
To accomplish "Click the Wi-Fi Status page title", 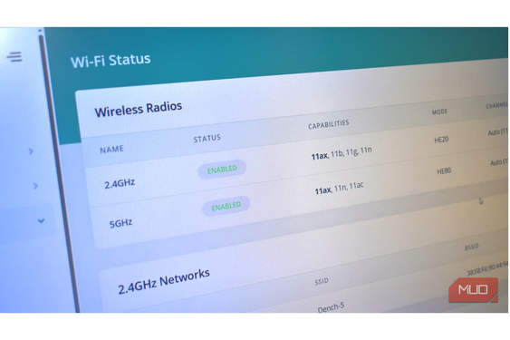I will (x=111, y=60).
